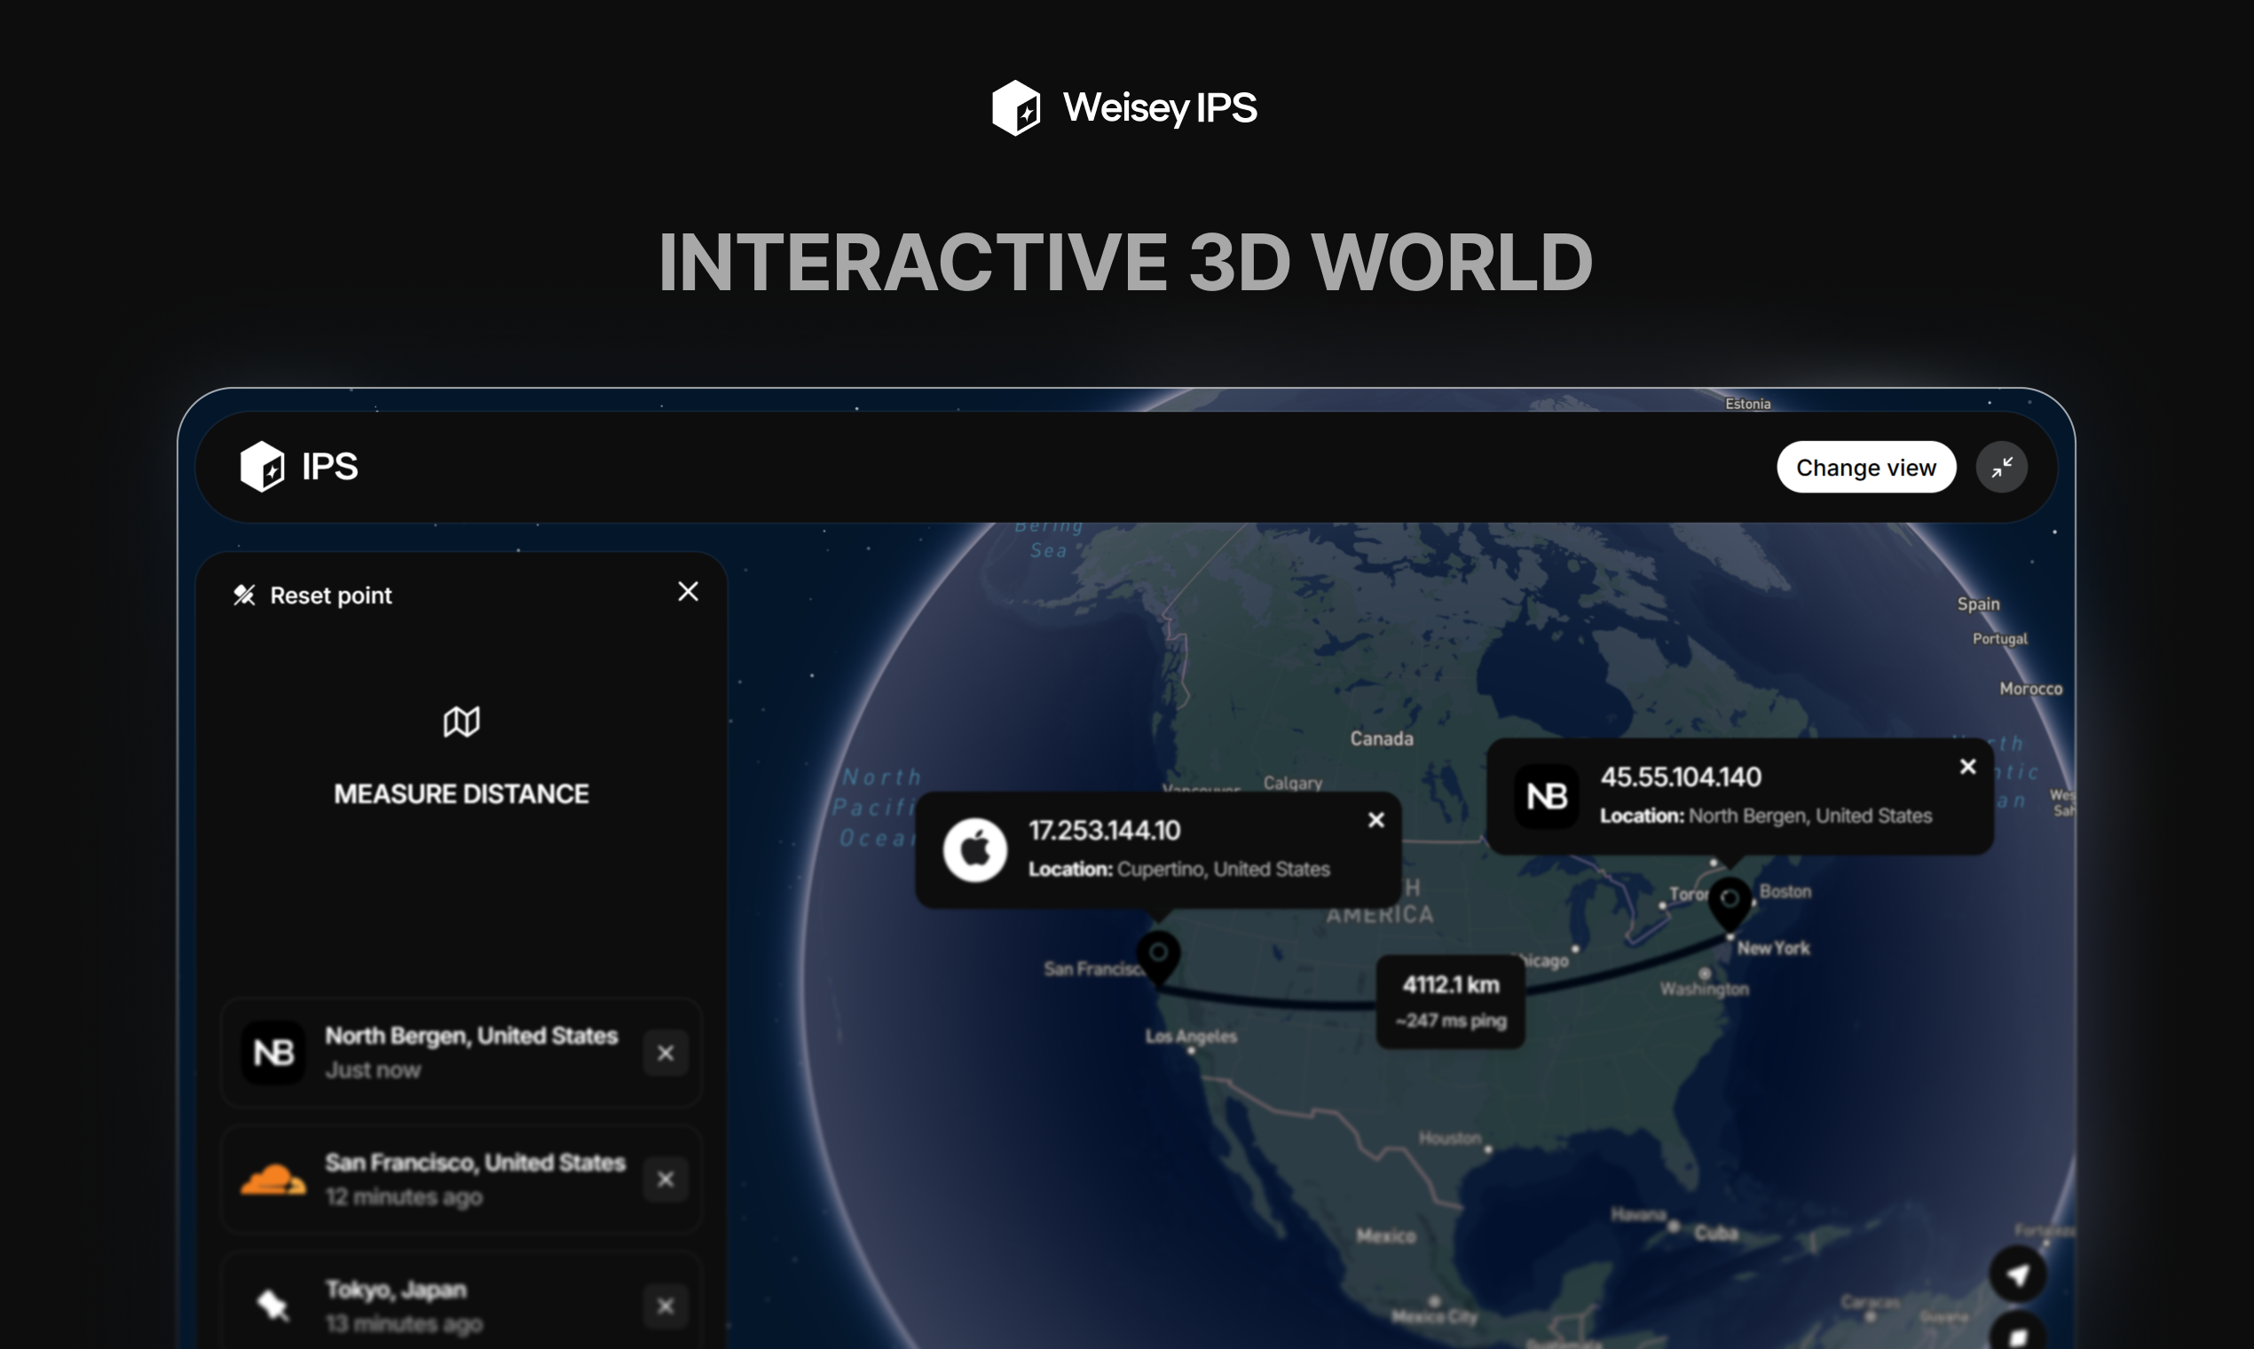
Task: Click the IPS logo in the top bar
Action: pyautogui.click(x=263, y=466)
